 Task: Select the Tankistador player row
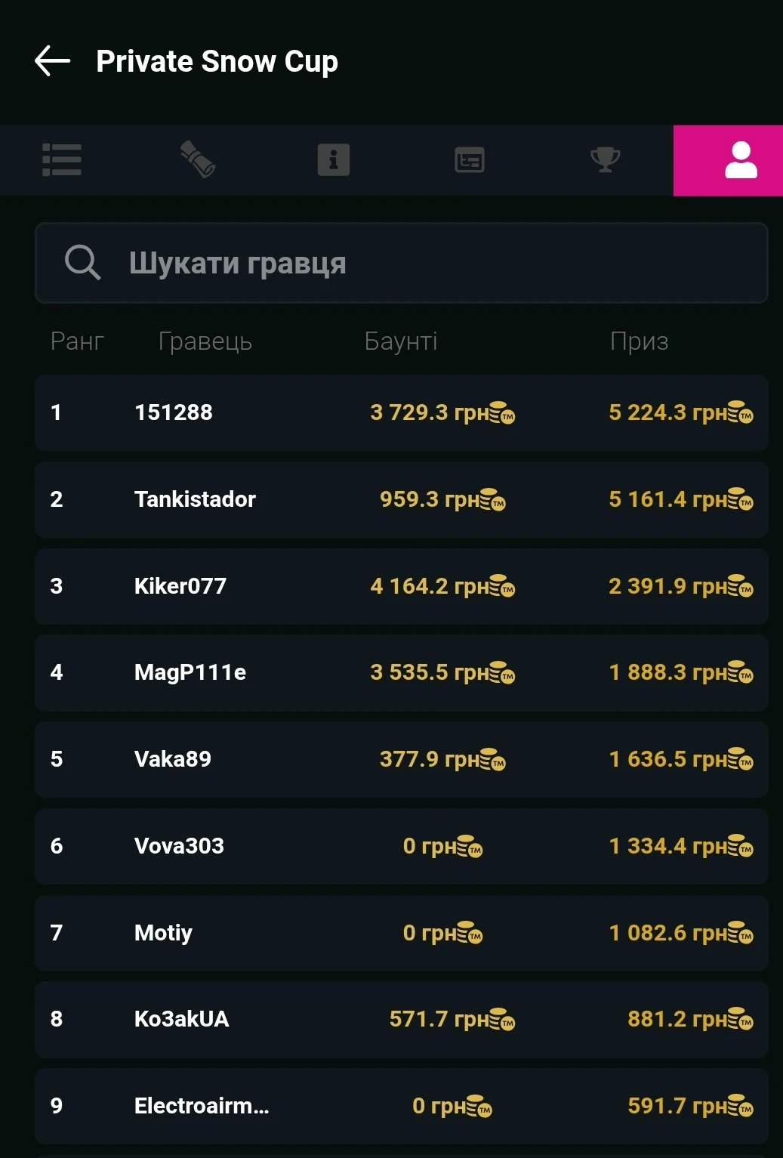[x=401, y=499]
